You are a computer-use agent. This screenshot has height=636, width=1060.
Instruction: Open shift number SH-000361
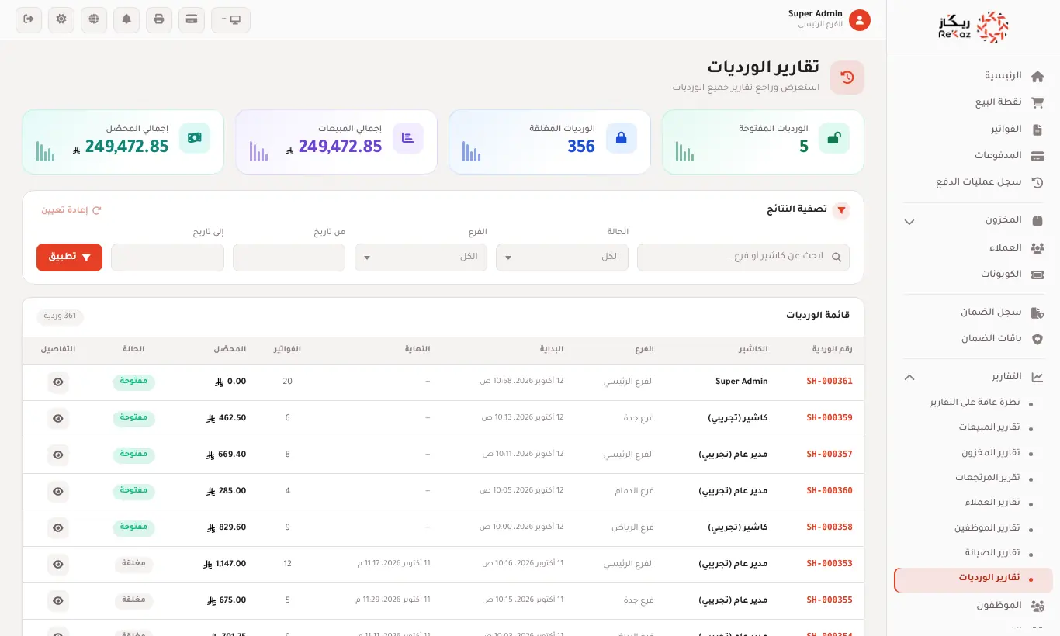coord(830,382)
